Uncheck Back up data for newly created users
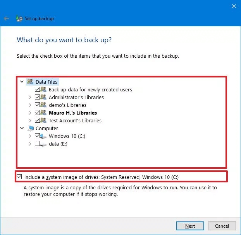Image resolution: width=241 pixels, height=235 pixels. click(x=37, y=89)
